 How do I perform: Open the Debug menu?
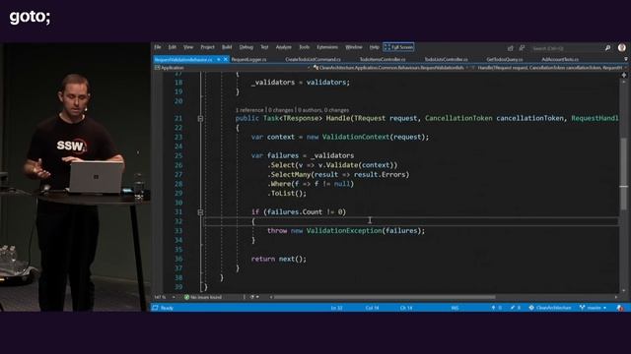click(246, 47)
